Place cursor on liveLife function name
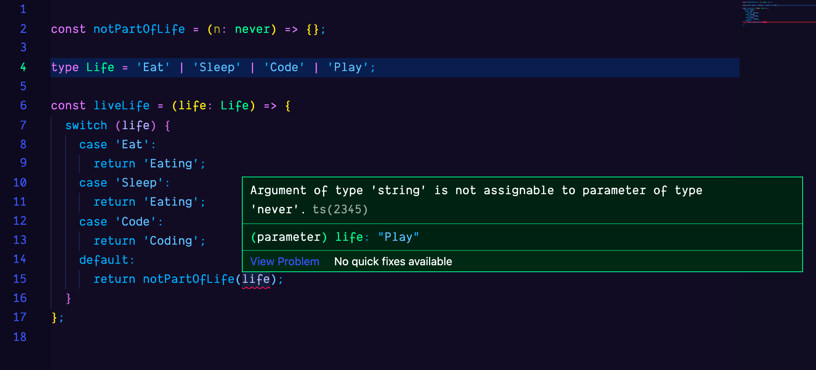Viewport: 816px width, 370px height. click(x=121, y=106)
